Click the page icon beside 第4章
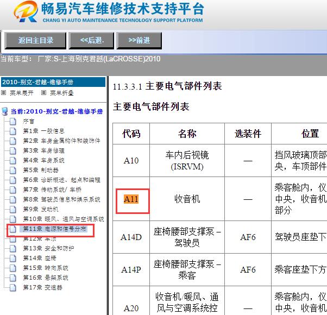Image resolution: width=327 pixels, height=315 pixels. tap(13, 160)
